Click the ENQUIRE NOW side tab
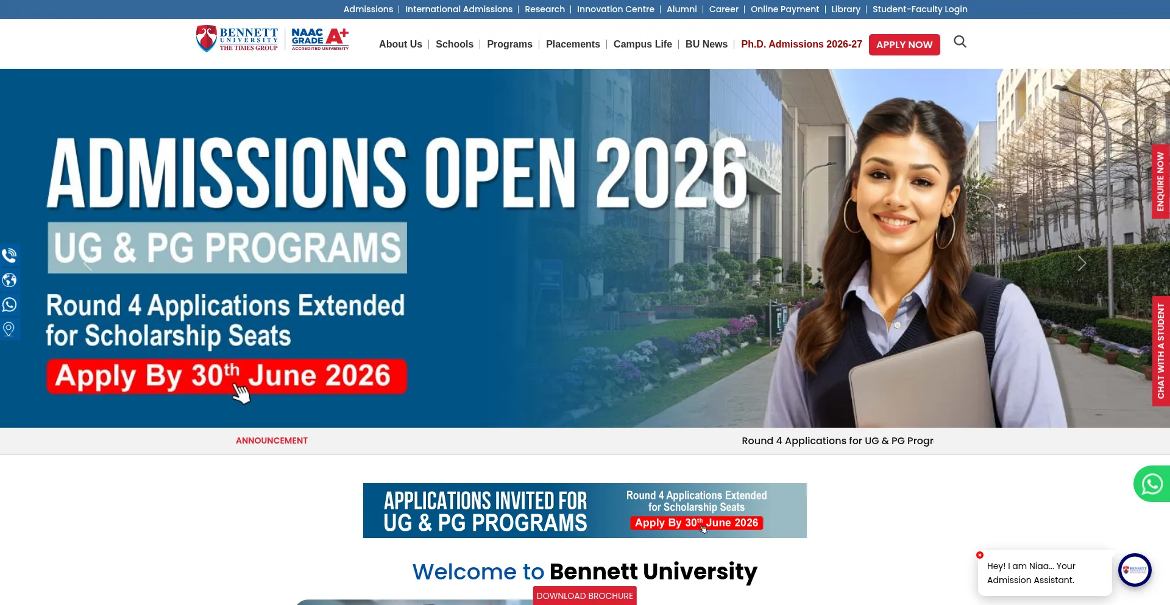The image size is (1170, 605). click(1160, 182)
